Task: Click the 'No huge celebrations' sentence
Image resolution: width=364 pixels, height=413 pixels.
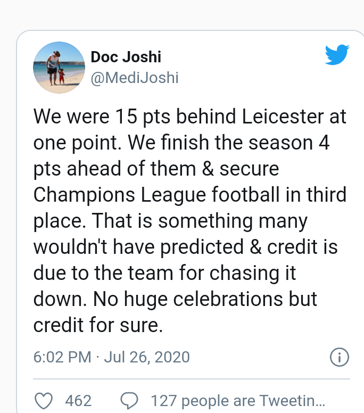Action: 188,299
